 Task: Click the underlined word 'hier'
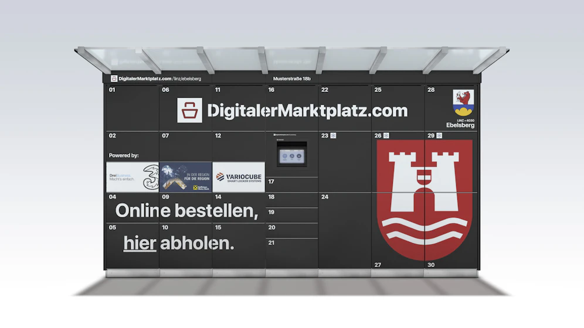click(x=140, y=243)
